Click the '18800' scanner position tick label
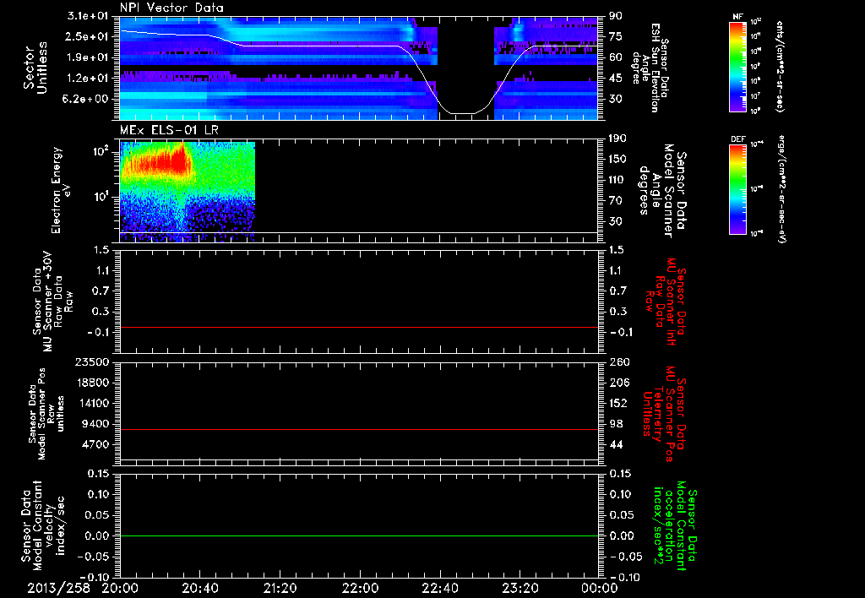 [x=91, y=383]
